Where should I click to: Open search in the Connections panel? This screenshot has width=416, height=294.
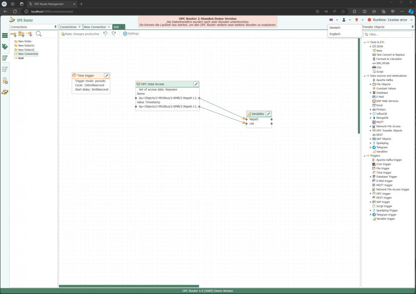point(38,34)
